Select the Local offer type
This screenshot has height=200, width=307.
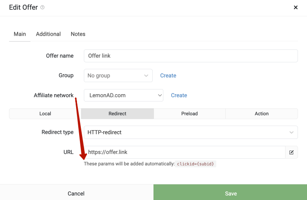pyautogui.click(x=45, y=114)
